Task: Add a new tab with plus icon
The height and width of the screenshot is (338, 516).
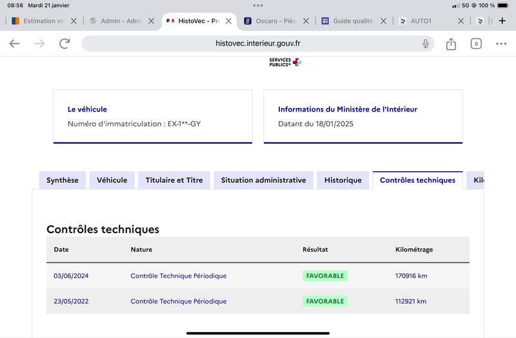Action: point(502,21)
